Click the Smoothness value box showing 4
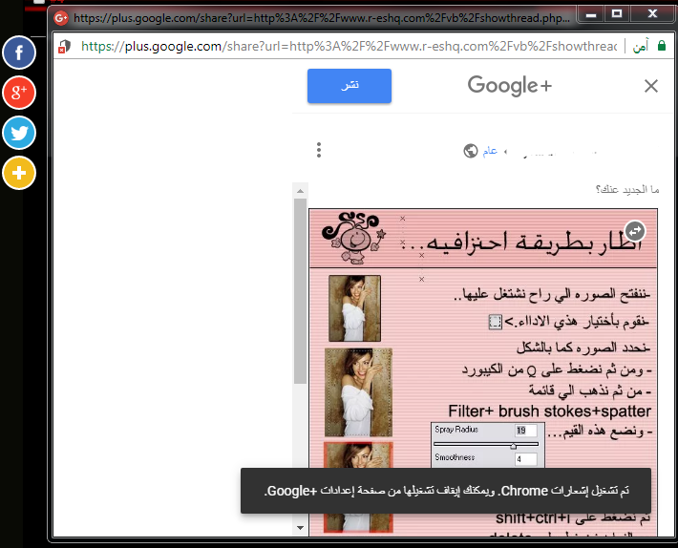The width and height of the screenshot is (678, 548). tap(526, 459)
